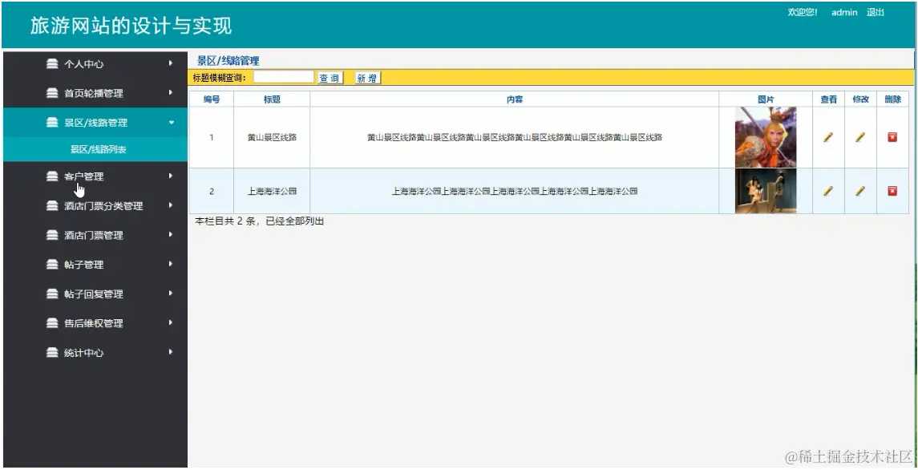Delete the 黄山景区线路 record
This screenshot has width=918, height=470.
pos(892,137)
